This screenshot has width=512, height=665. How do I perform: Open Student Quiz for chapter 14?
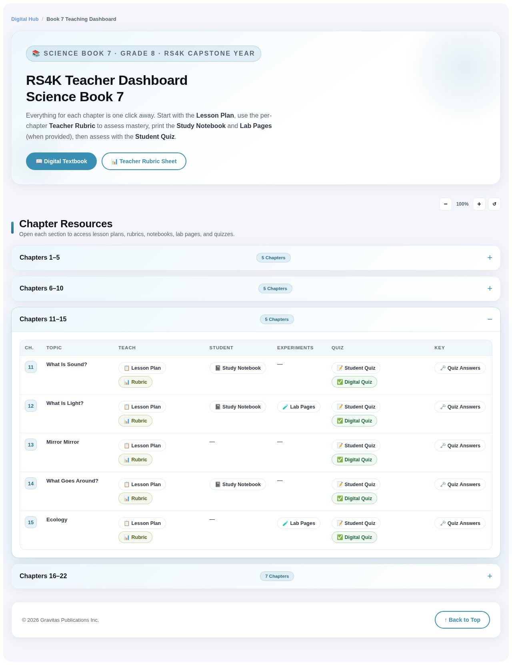[356, 485]
